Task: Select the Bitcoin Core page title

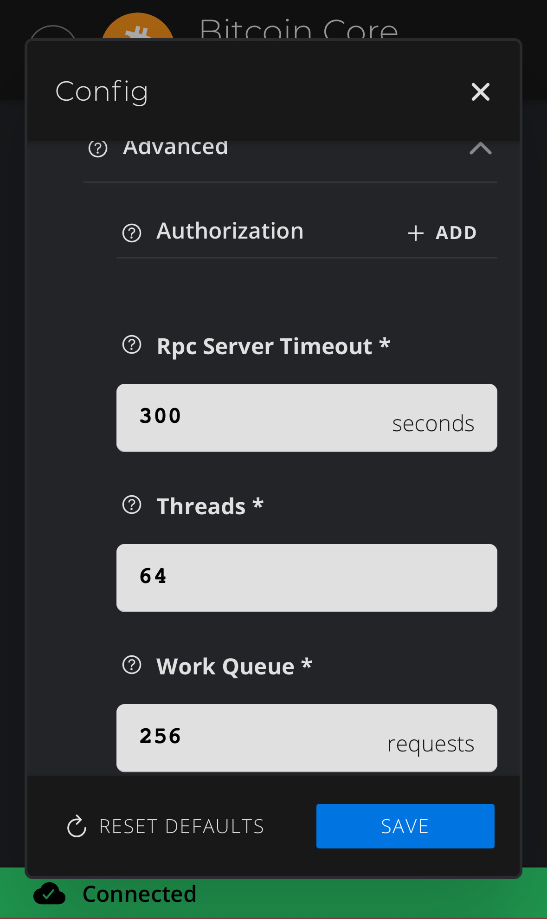Action: (x=299, y=29)
